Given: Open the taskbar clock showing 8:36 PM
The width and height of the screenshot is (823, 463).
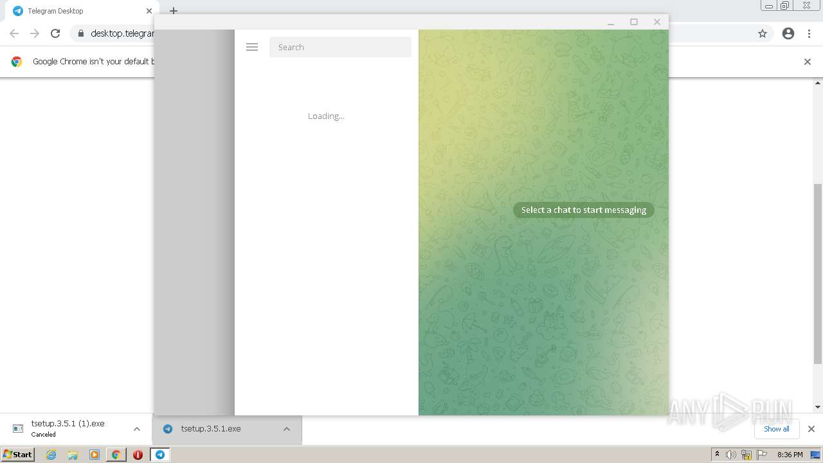Looking at the screenshot, I should point(790,455).
